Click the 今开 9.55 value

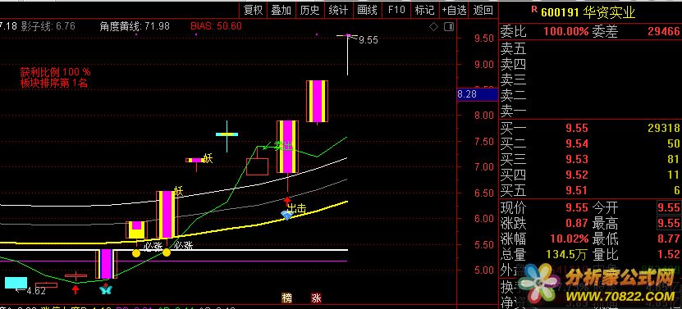click(x=669, y=207)
